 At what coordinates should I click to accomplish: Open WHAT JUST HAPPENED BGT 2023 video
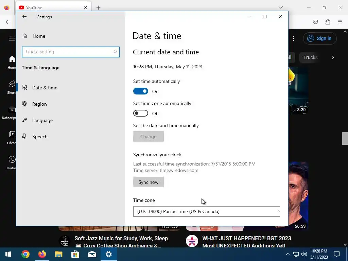247,242
